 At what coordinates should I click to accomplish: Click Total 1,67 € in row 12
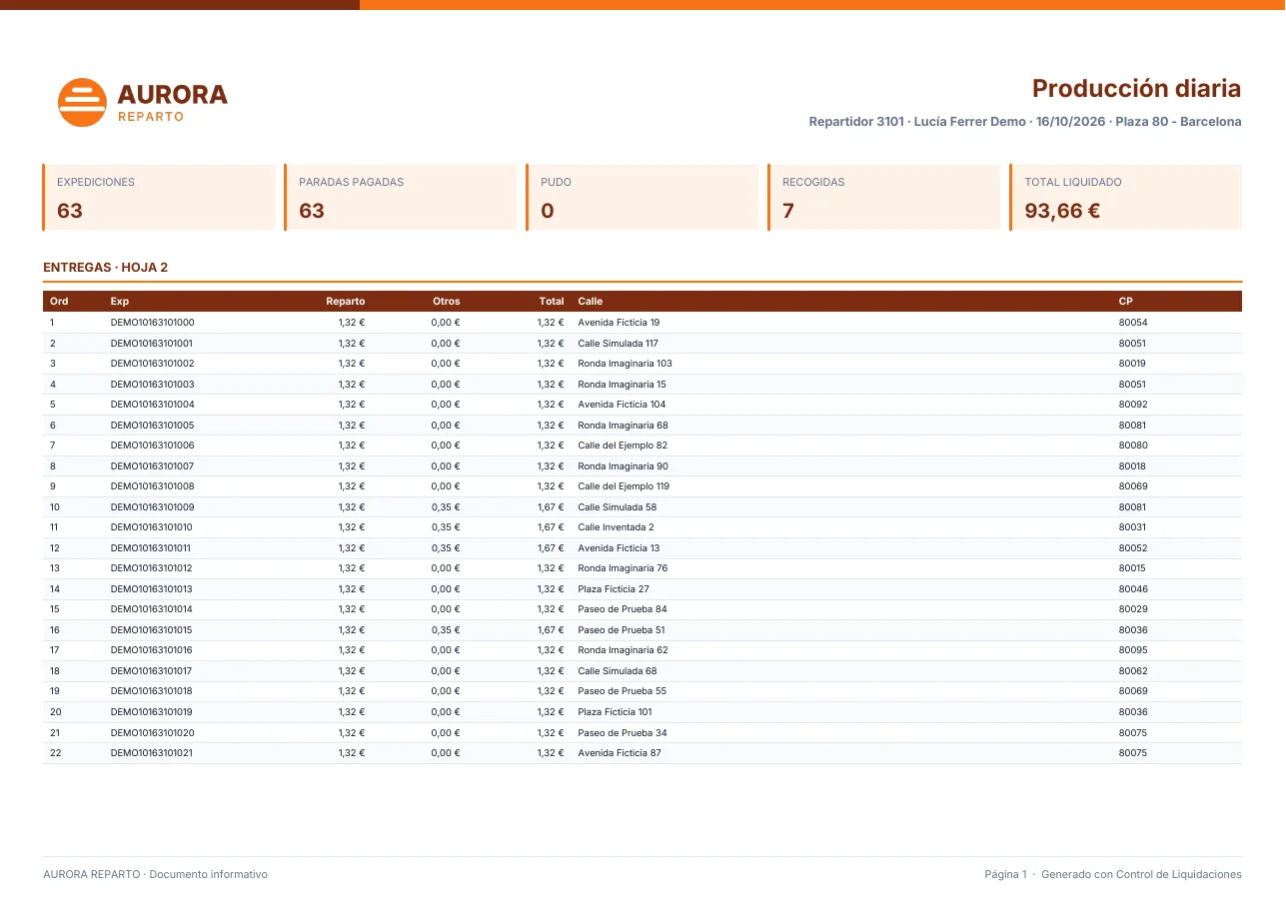point(551,548)
